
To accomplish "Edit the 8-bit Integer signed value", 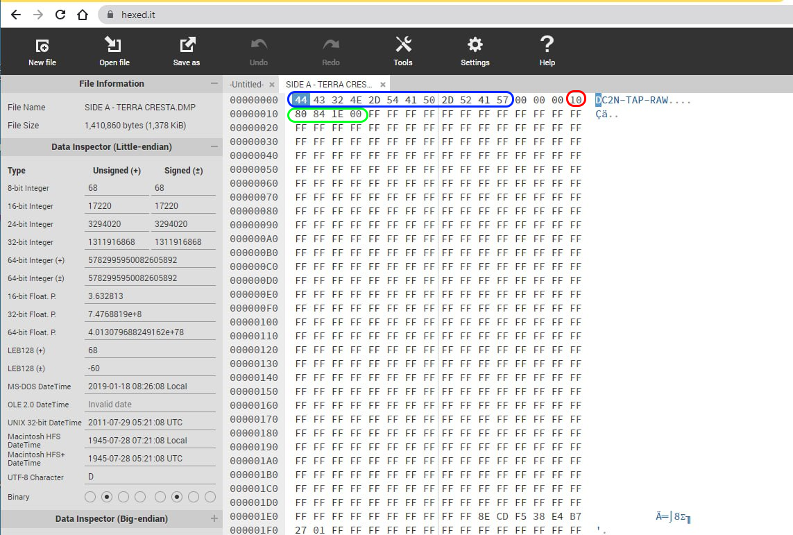I will point(184,188).
